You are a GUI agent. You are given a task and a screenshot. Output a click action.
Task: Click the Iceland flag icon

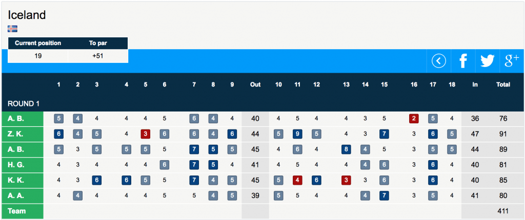tap(13, 29)
